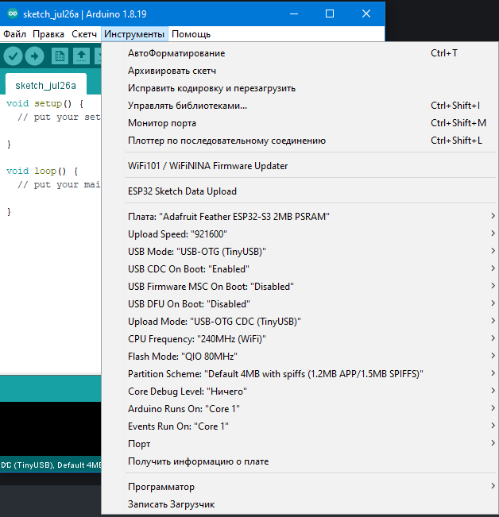The height and width of the screenshot is (517, 499).
Task: Select the sketch_jul26a editor tab
Action: click(x=46, y=86)
